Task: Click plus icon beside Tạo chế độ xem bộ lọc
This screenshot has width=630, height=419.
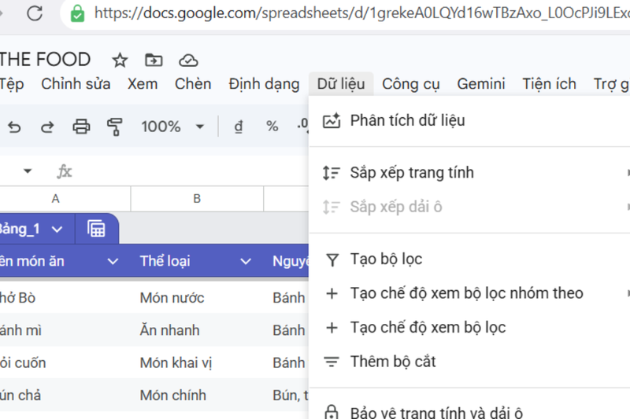Action: pyautogui.click(x=332, y=328)
